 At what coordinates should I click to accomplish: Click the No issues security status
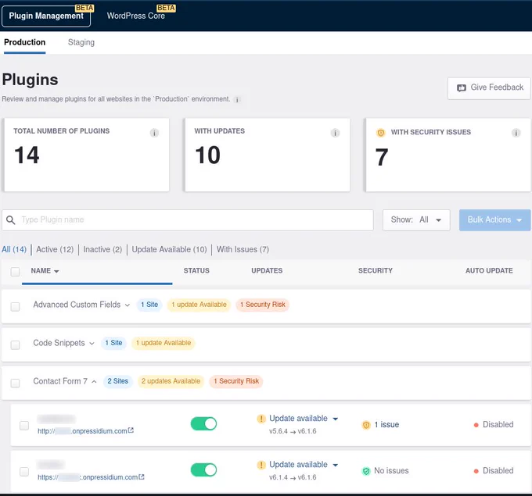point(391,470)
